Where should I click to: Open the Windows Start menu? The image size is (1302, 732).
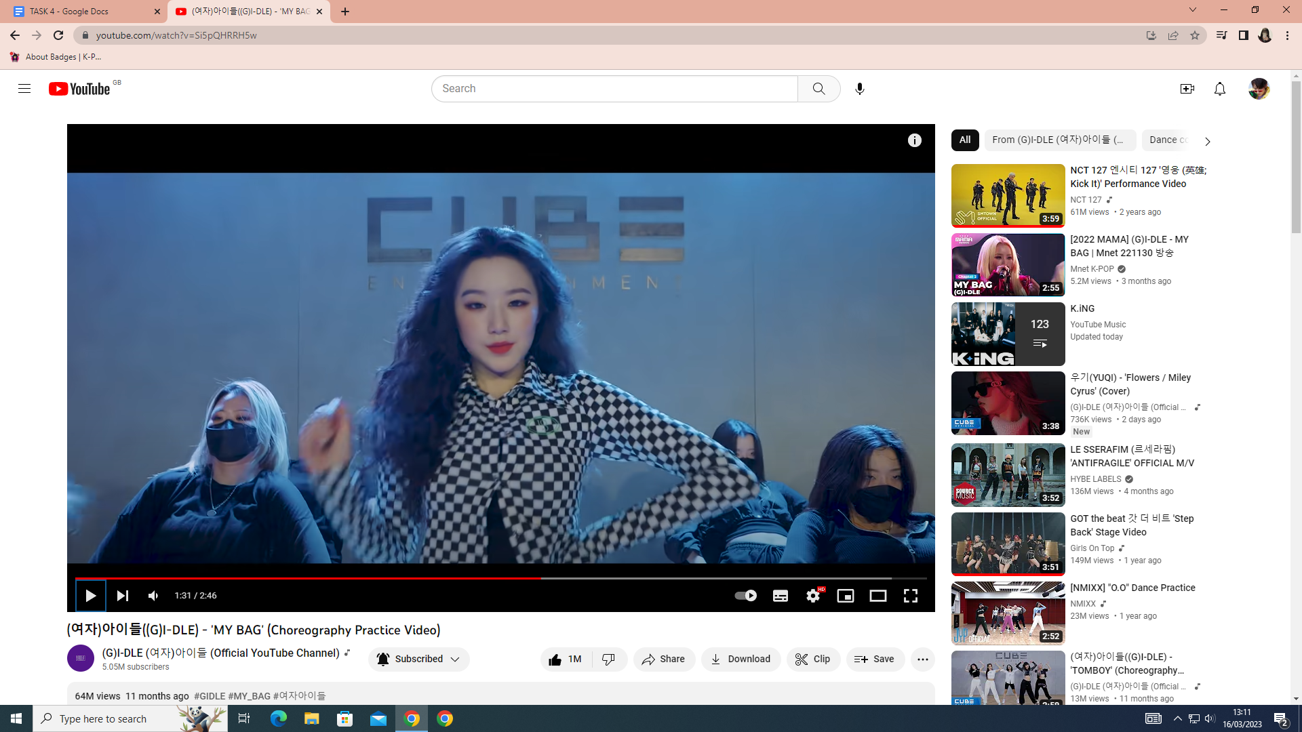coord(16,718)
